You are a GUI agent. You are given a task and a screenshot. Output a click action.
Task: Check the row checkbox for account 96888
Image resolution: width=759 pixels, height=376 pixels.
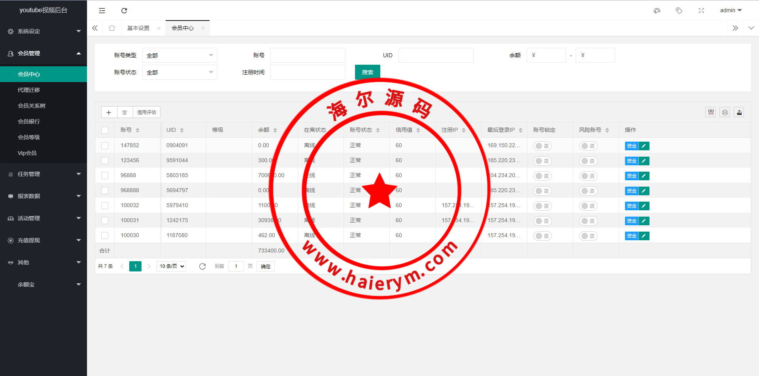pos(105,176)
